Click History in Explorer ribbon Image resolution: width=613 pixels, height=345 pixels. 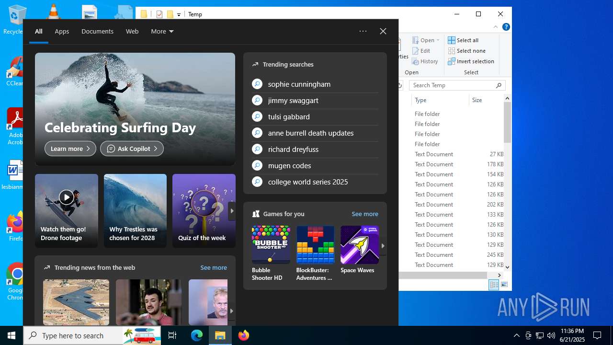425,61
